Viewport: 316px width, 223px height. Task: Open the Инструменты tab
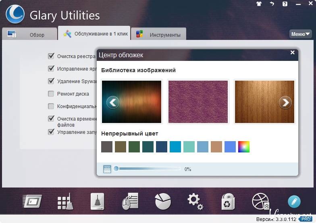click(160, 35)
